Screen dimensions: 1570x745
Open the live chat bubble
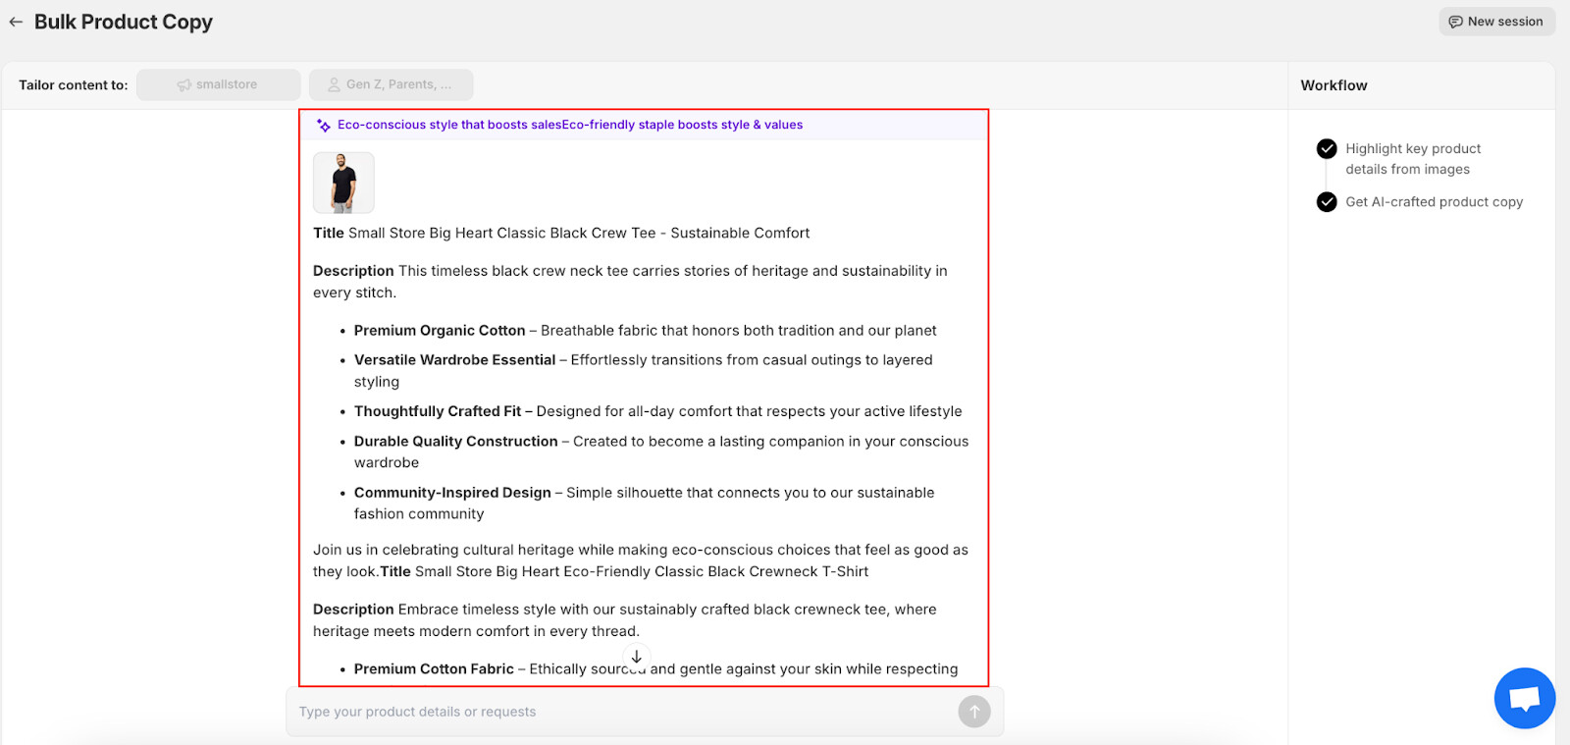click(x=1524, y=698)
